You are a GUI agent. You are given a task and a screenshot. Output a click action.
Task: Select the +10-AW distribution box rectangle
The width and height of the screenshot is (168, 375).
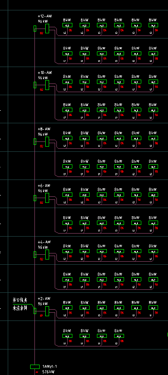click(47, 85)
